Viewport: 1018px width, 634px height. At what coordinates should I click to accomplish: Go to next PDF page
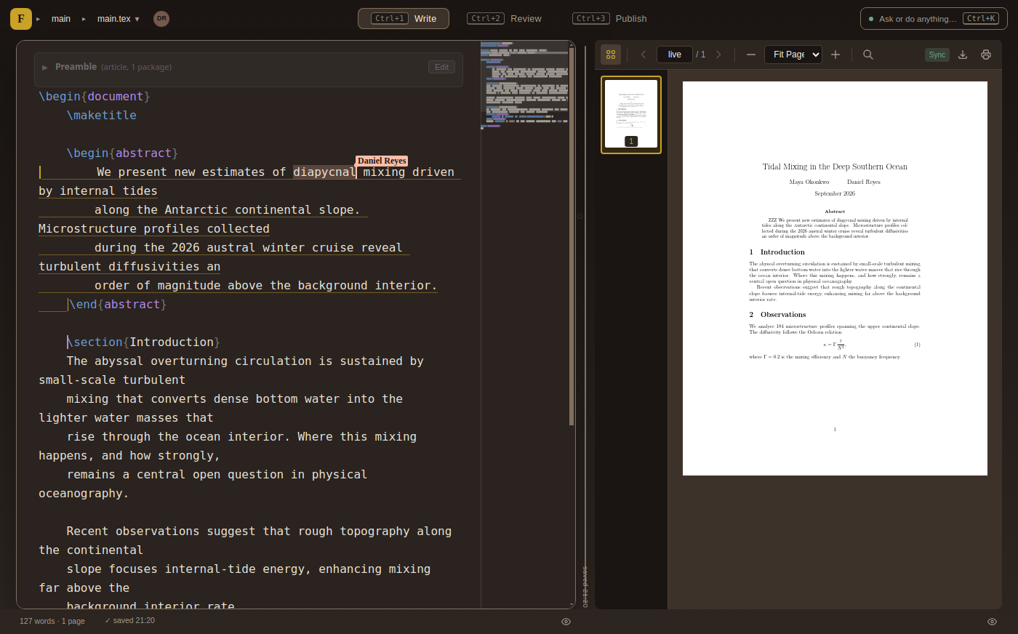718,55
